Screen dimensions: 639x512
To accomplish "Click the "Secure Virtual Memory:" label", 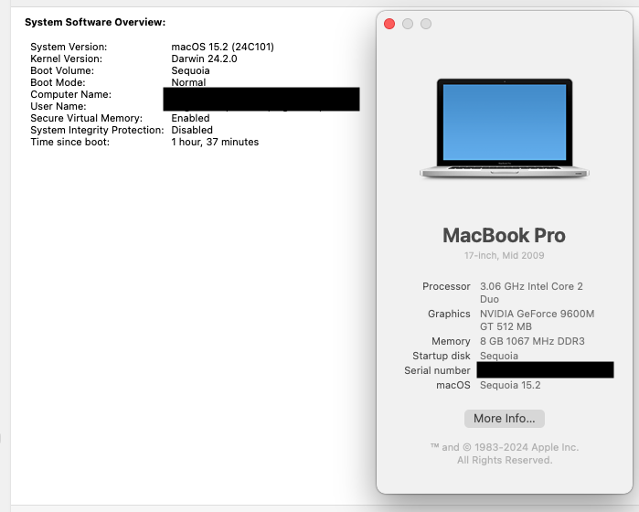I will [87, 118].
